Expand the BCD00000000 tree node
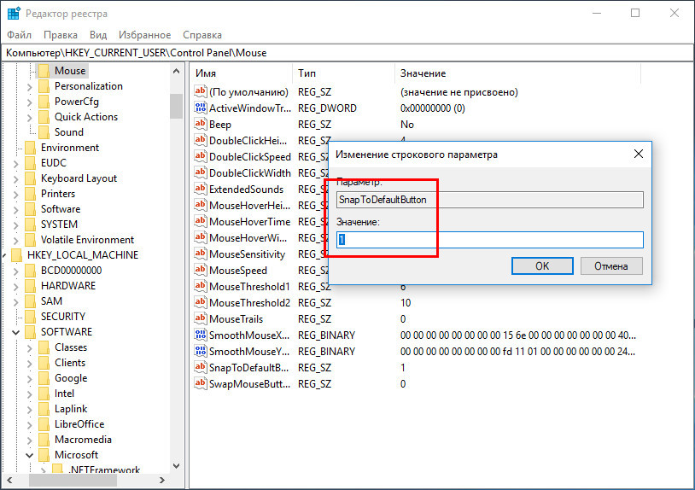 tap(15, 271)
